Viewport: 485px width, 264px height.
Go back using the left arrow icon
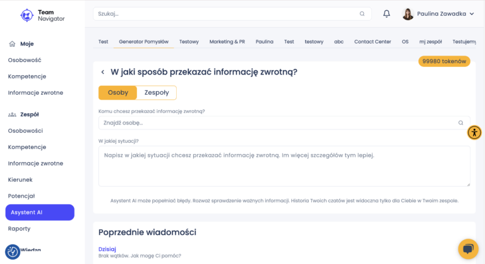(103, 72)
